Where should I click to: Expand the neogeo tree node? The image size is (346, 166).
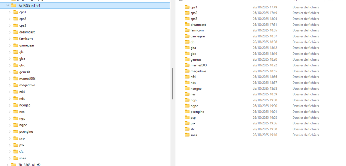10,105
